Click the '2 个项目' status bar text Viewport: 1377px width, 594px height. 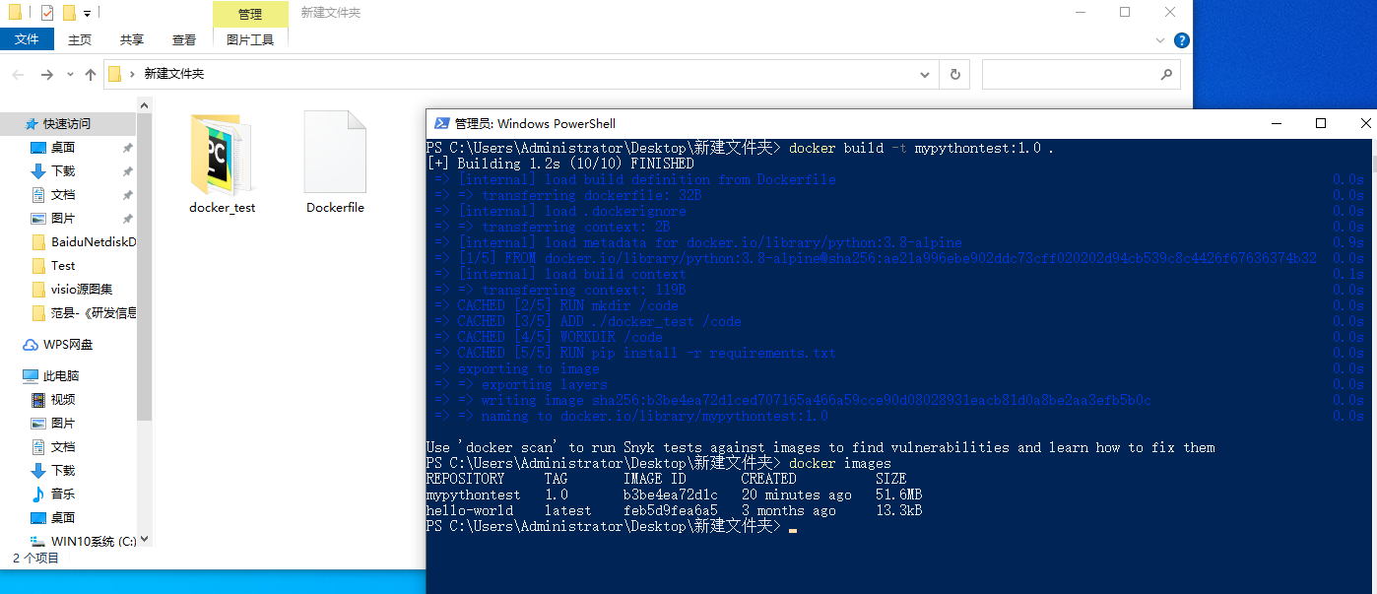[35, 559]
